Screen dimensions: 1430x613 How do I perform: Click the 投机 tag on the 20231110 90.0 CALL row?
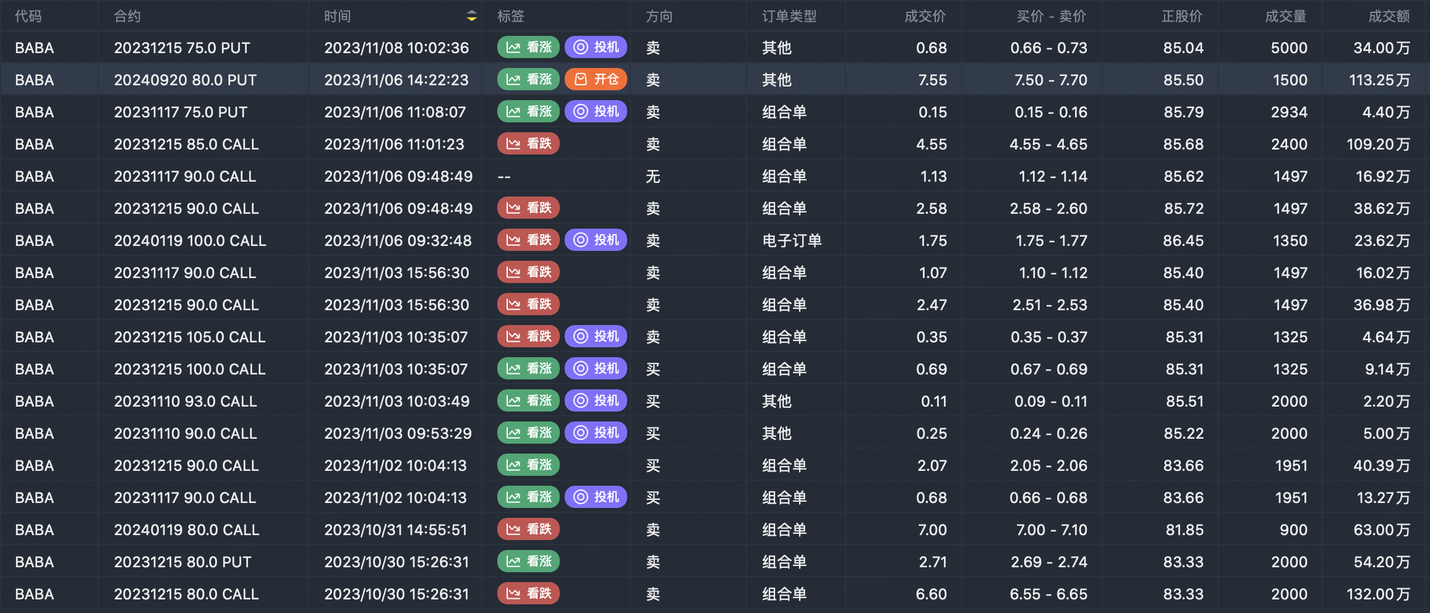click(596, 433)
